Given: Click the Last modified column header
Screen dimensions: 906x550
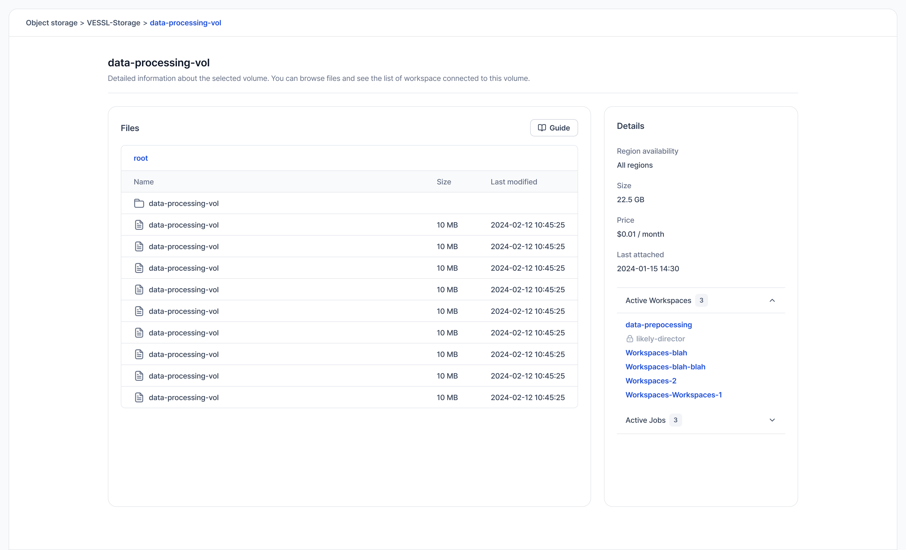Looking at the screenshot, I should [514, 182].
